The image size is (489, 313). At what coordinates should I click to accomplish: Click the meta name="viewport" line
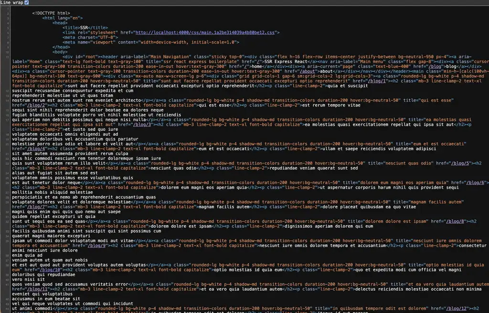point(151,42)
